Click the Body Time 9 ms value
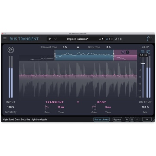The width and height of the screenshot is (156, 156). coord(108,107)
